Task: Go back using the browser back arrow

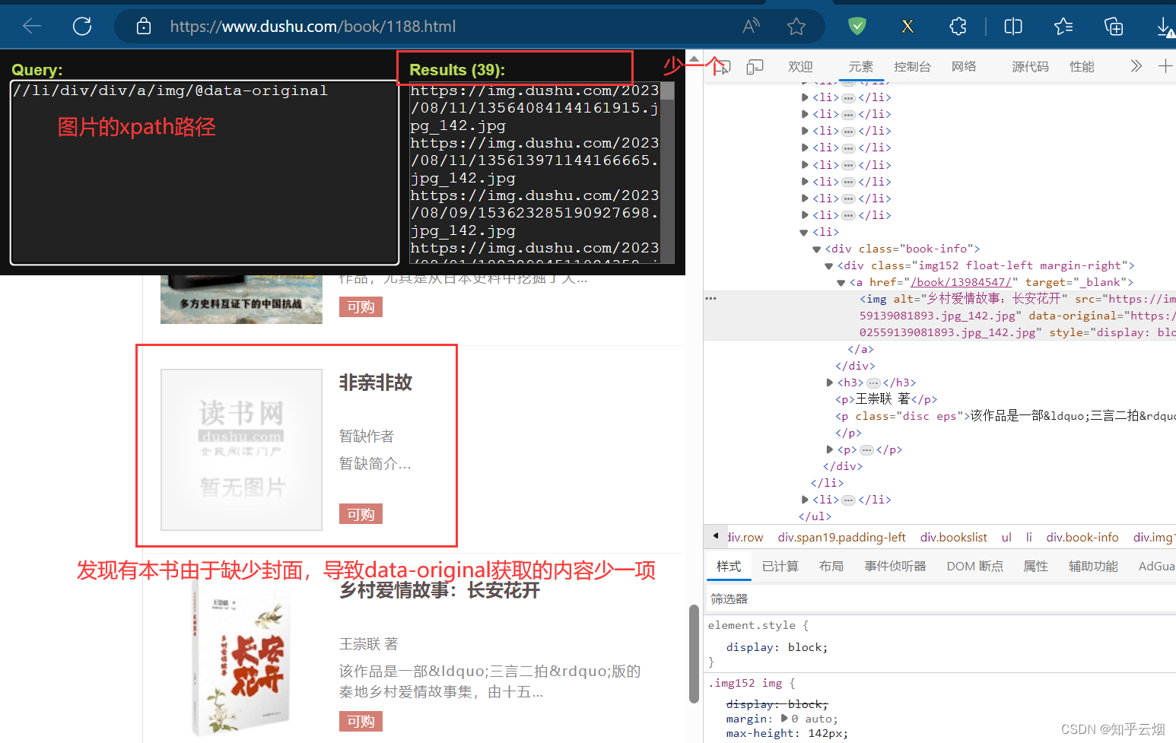Action: (32, 27)
